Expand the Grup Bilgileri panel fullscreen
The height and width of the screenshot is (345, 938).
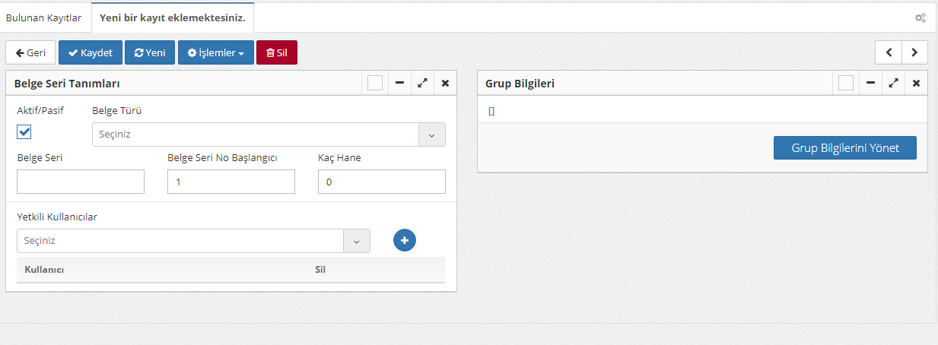(x=893, y=83)
